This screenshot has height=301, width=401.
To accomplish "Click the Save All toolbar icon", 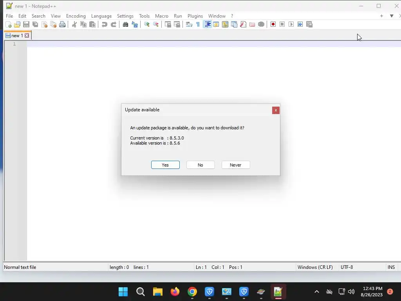I will pyautogui.click(x=35, y=24).
